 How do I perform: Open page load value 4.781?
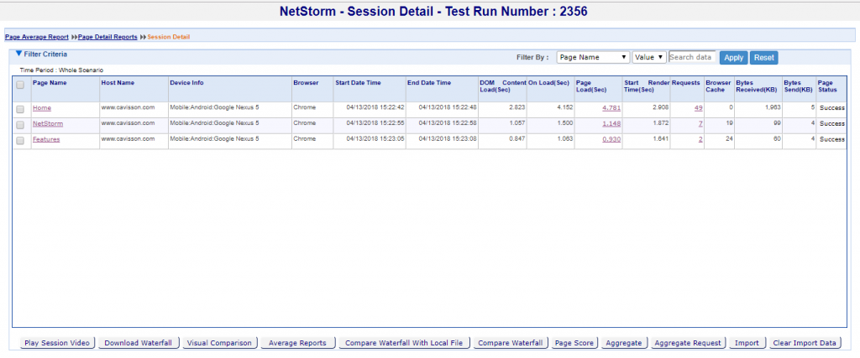pyautogui.click(x=611, y=108)
